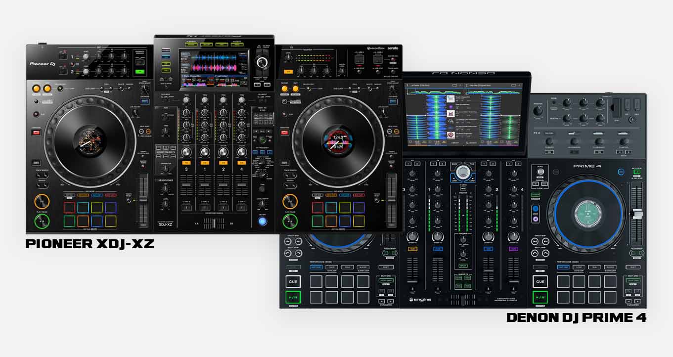Toggle green KEY LOCK on Prime 4 right deck
Screen dimensions: 673x357
coord(637,173)
